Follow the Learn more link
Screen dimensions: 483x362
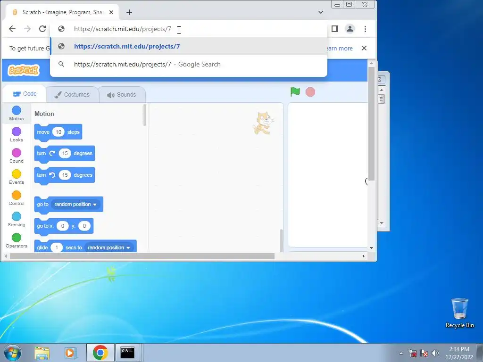340,49
